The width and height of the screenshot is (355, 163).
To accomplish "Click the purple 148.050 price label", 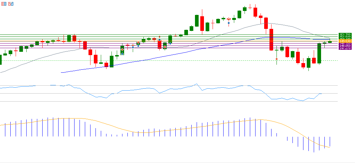I will tap(345, 46).
